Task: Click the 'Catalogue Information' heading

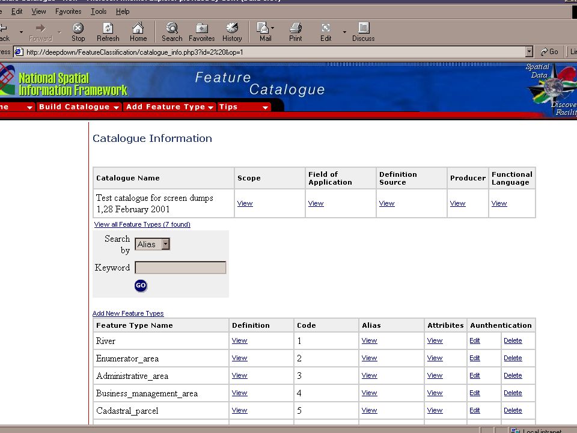Action: tap(152, 138)
